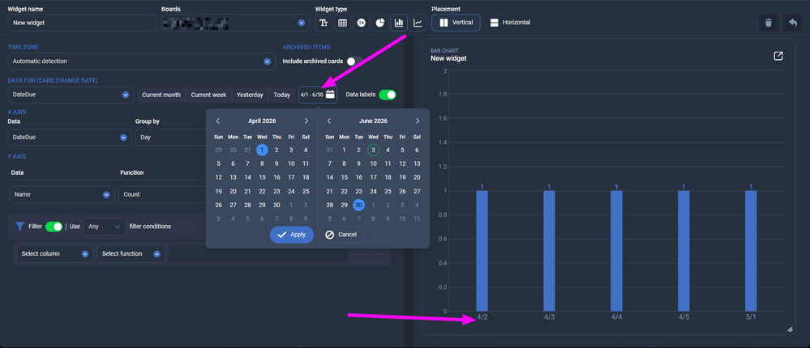Click the chart resize handle icon
The width and height of the screenshot is (810, 348).
point(790,329)
